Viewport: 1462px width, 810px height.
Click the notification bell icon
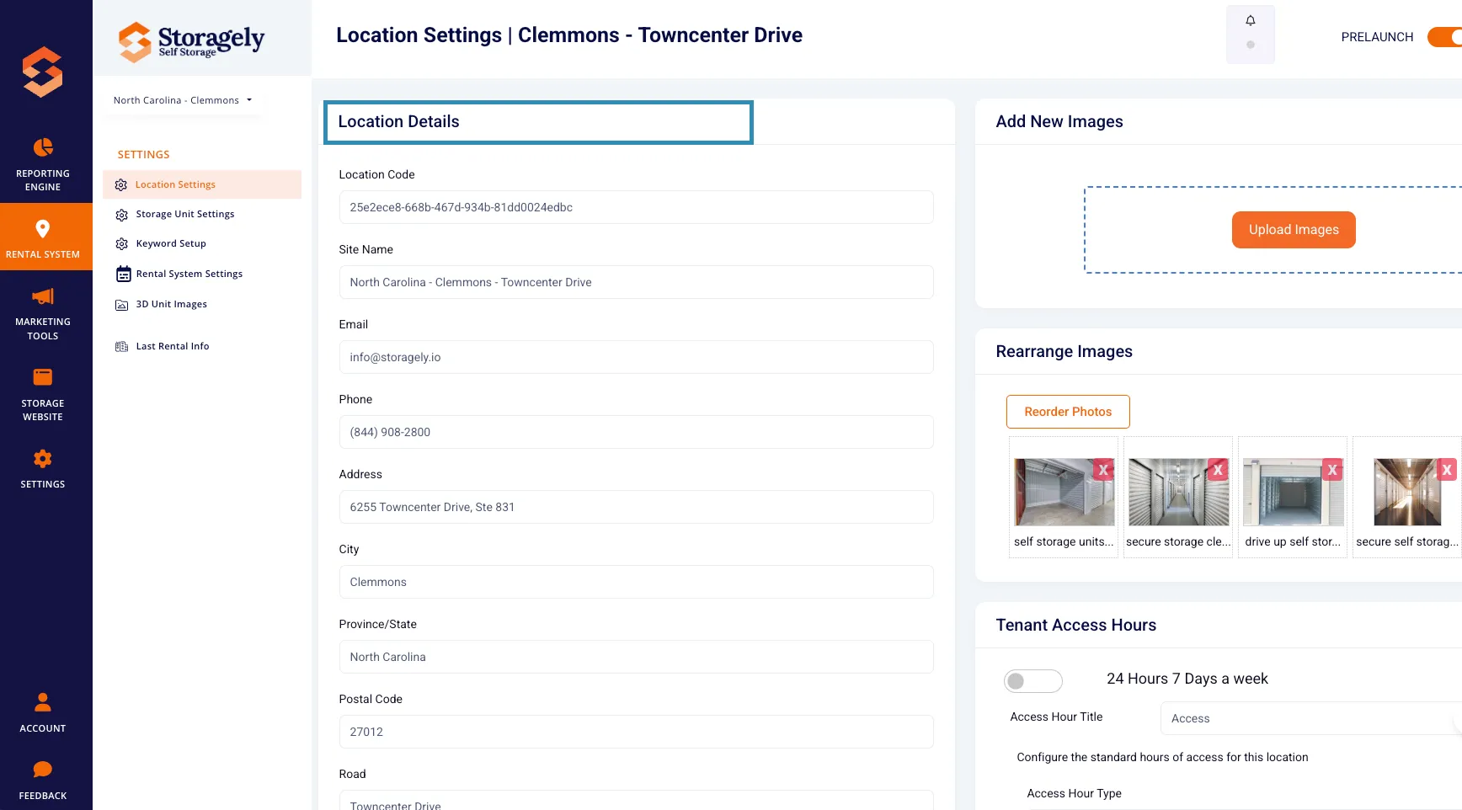coord(1251,21)
